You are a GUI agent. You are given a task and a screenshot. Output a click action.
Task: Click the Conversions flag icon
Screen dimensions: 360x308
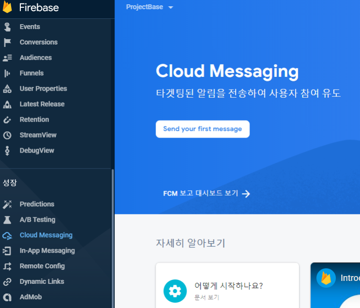(x=7, y=43)
